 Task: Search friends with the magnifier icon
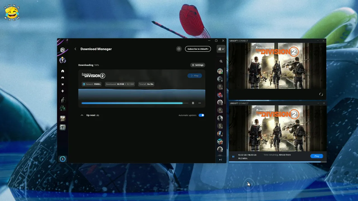pyautogui.click(x=221, y=61)
